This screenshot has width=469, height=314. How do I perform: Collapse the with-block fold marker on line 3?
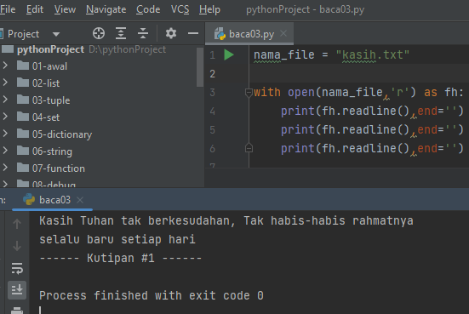click(249, 93)
